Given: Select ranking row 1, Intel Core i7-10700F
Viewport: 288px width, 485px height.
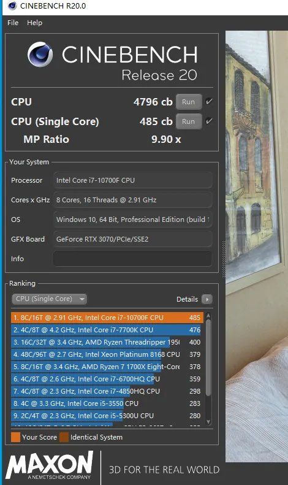Looking at the screenshot, I should [107, 318].
